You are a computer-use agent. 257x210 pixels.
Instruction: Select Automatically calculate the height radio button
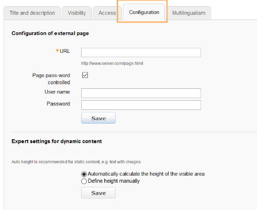click(x=84, y=174)
